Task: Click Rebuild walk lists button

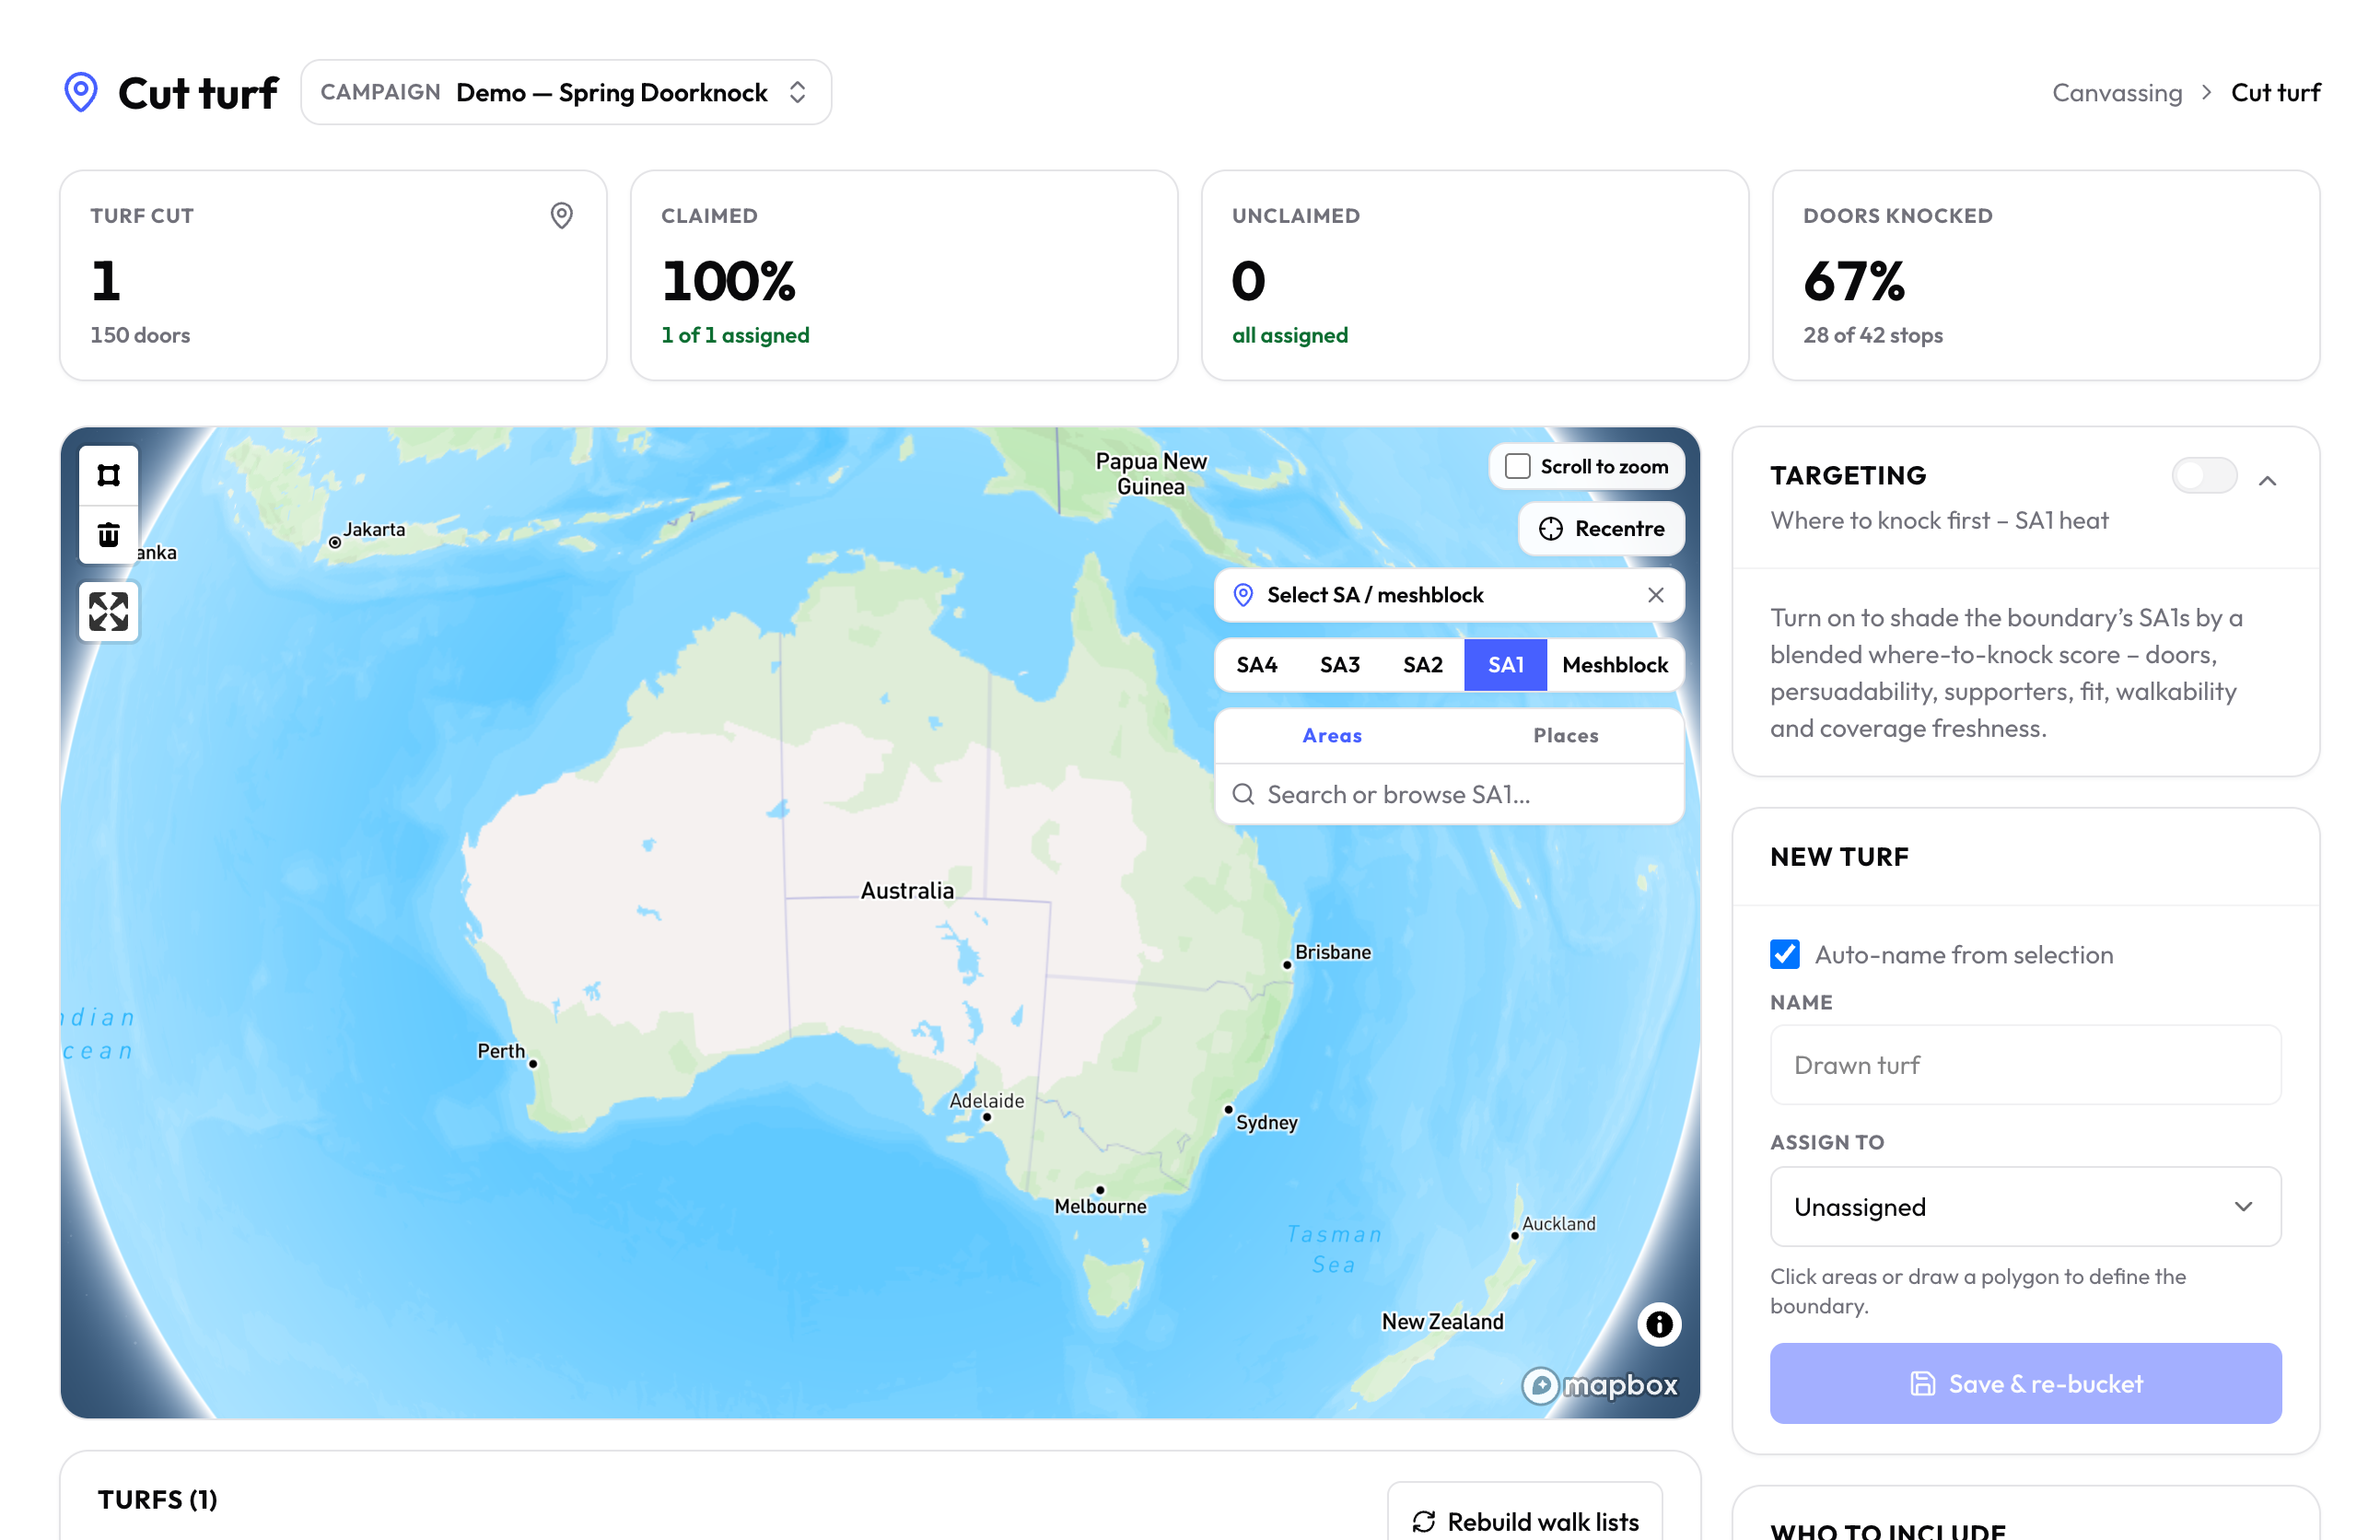Action: [1525, 1520]
